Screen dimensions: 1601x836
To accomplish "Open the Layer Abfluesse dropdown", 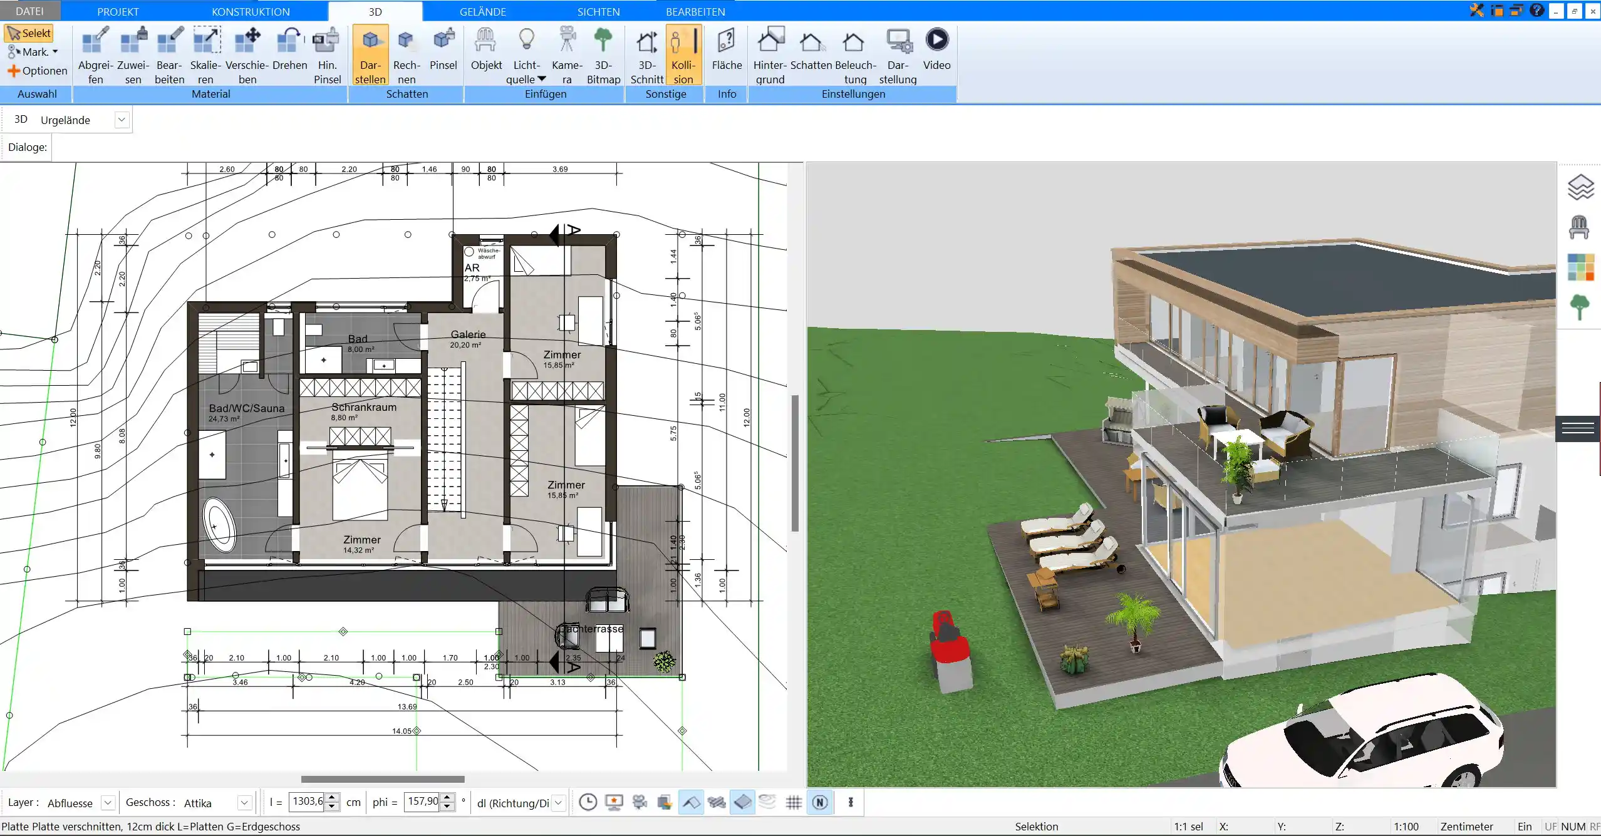I will click(x=108, y=803).
